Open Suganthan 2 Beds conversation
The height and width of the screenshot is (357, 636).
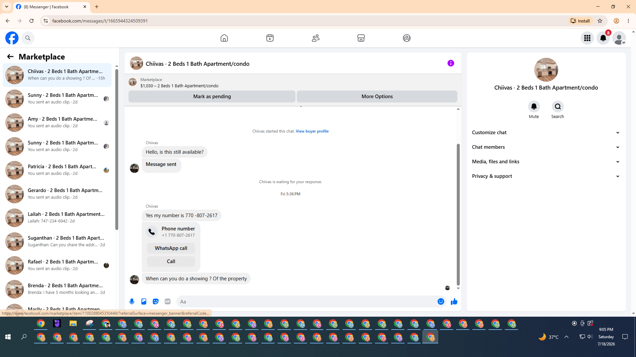coord(57,242)
